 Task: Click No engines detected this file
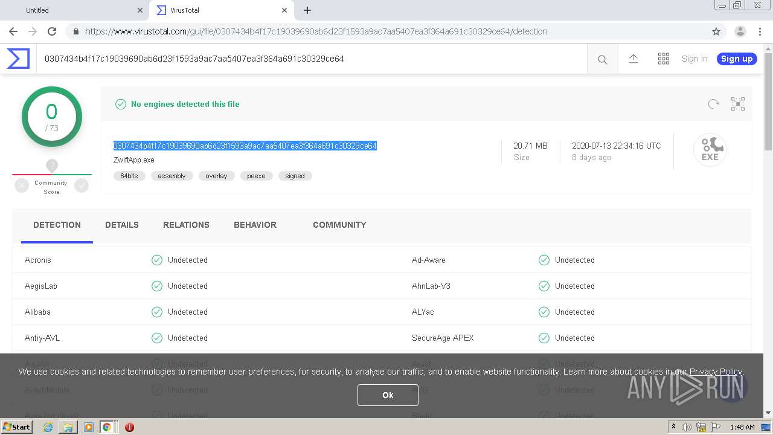[185, 104]
